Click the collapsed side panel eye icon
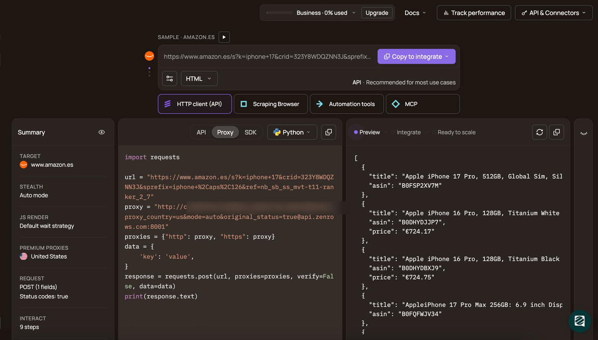Image resolution: width=598 pixels, height=340 pixels. coord(584,133)
